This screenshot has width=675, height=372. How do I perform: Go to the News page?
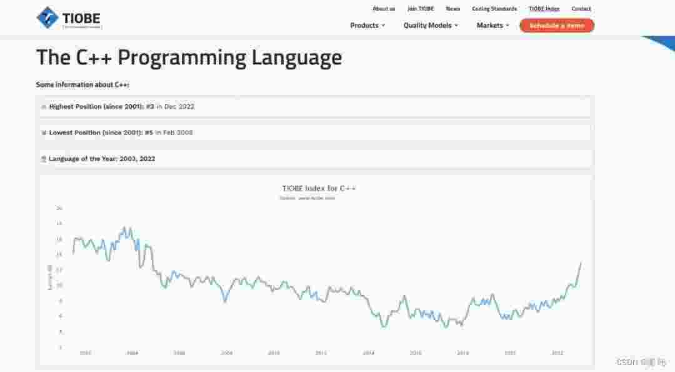tap(453, 9)
